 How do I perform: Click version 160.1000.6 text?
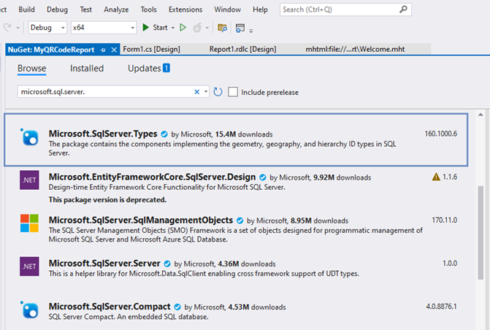pyautogui.click(x=440, y=134)
